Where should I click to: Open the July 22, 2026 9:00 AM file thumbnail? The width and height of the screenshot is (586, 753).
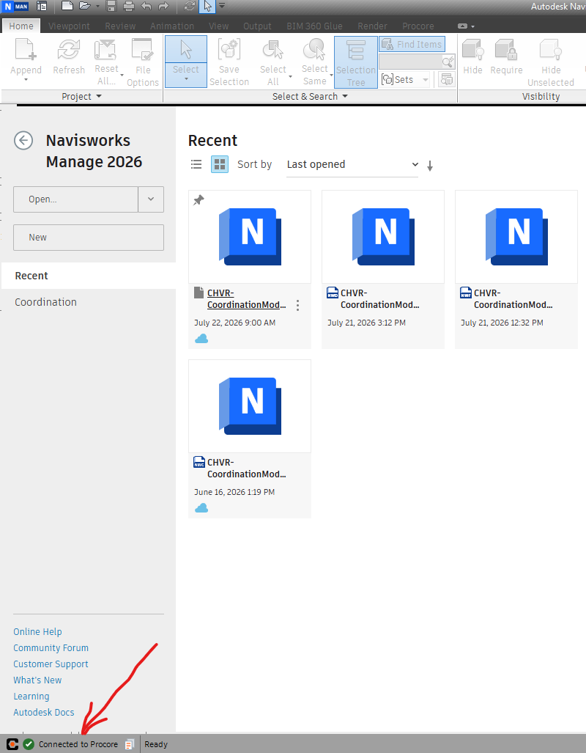pyautogui.click(x=250, y=237)
